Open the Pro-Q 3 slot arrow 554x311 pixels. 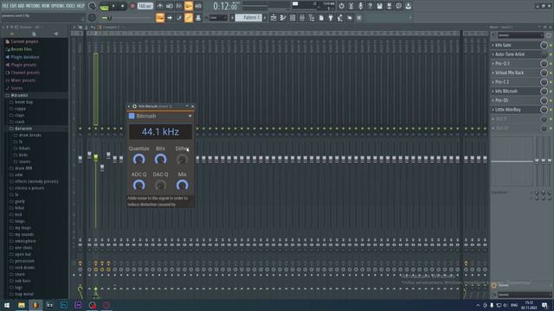pyautogui.click(x=493, y=63)
